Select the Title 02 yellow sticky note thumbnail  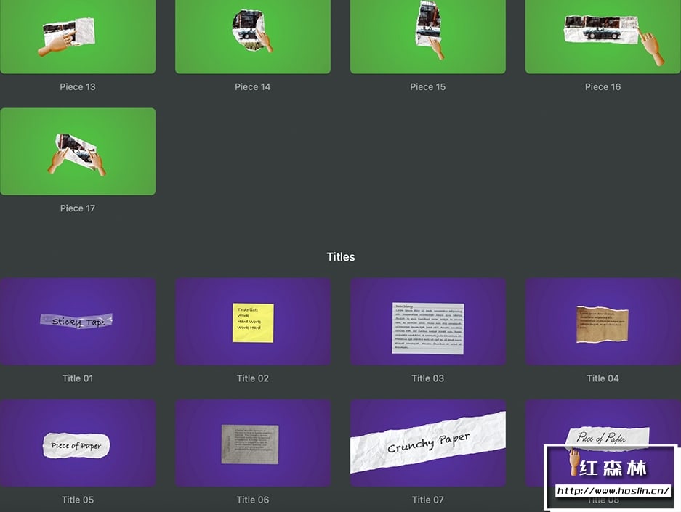click(x=253, y=322)
